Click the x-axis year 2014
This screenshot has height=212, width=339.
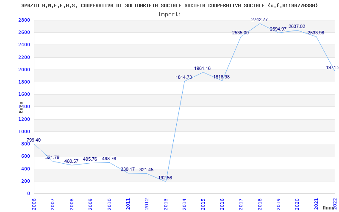point(184,204)
